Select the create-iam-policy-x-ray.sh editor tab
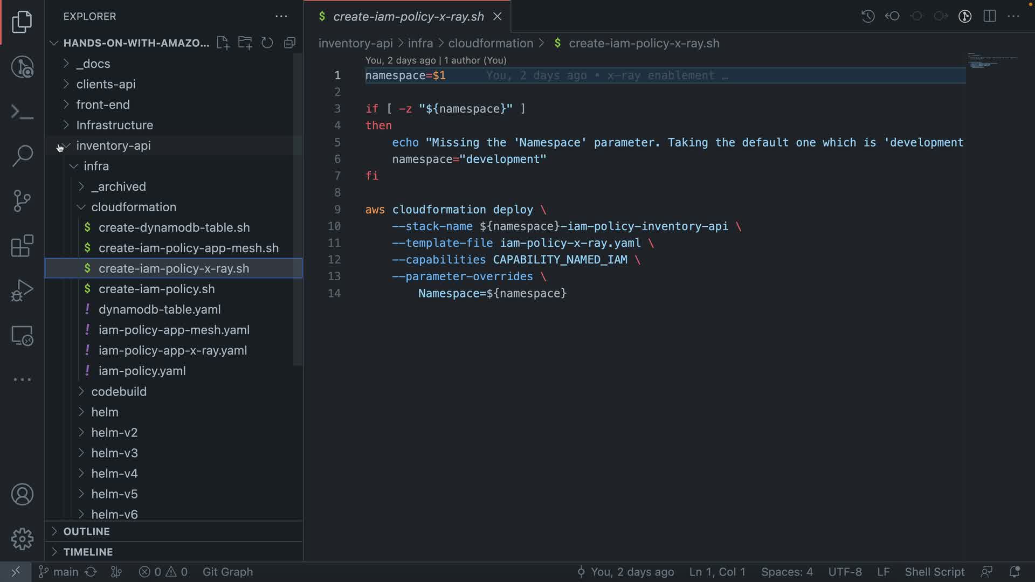 point(408,17)
